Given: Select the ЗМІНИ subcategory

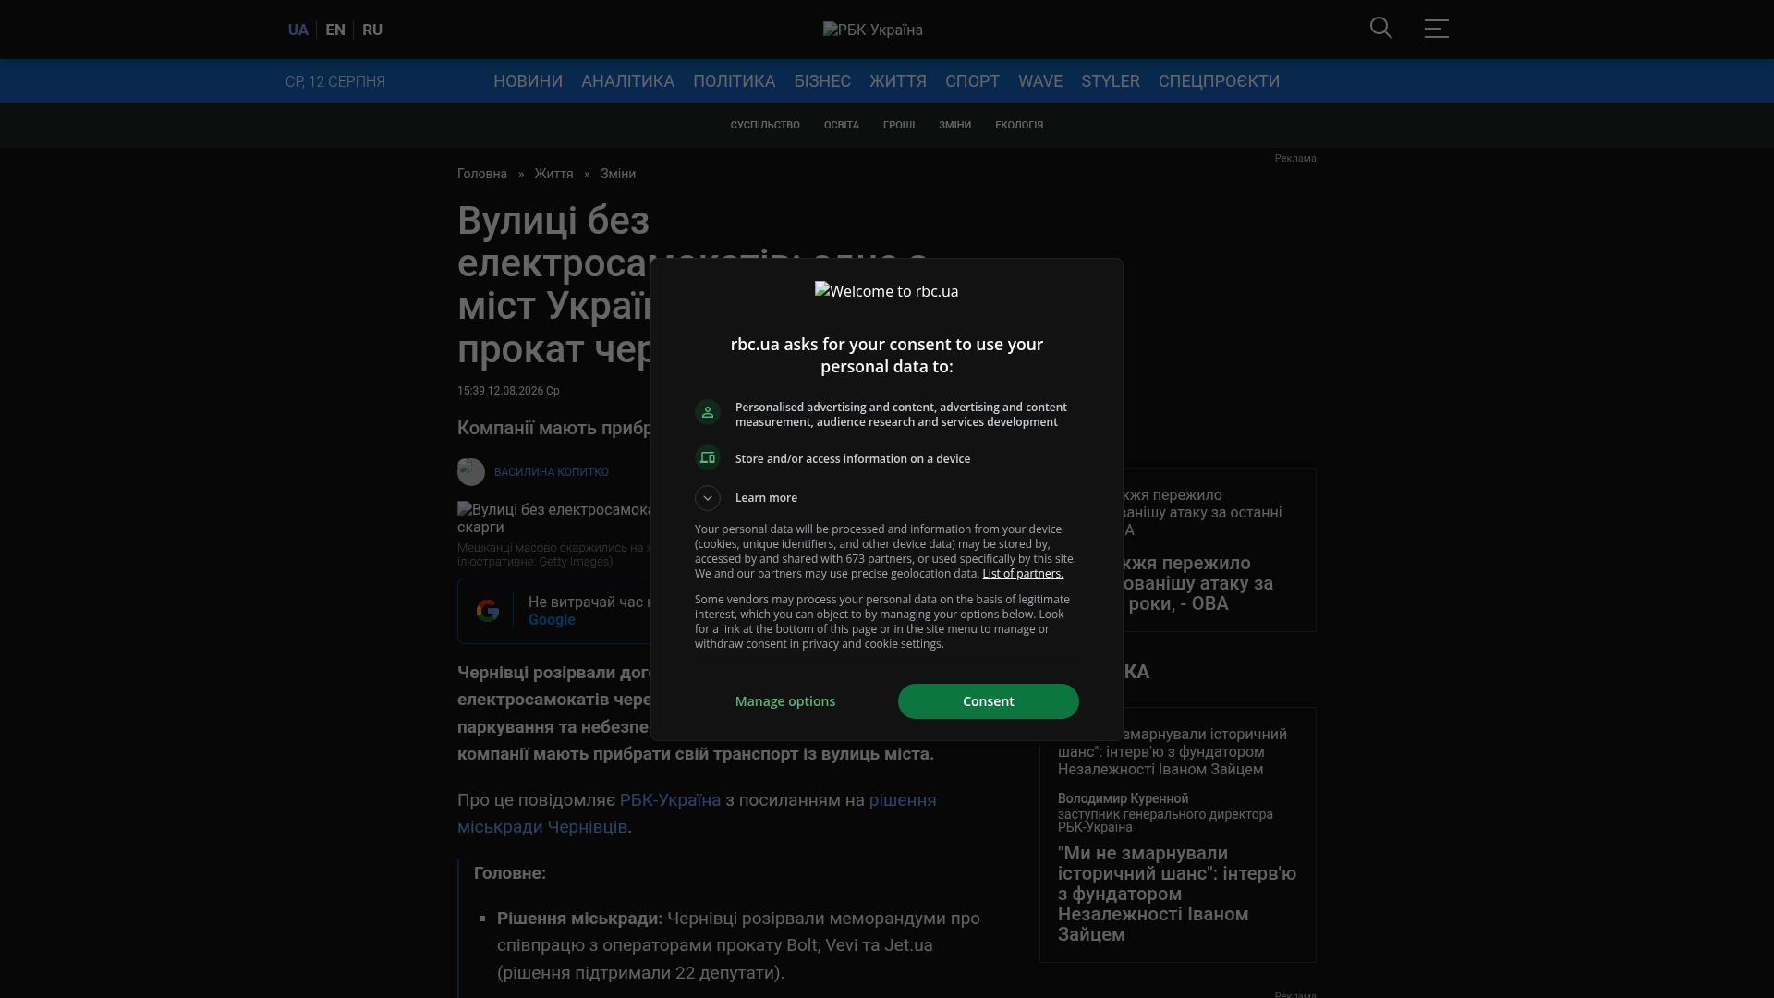Looking at the screenshot, I should tap(955, 125).
